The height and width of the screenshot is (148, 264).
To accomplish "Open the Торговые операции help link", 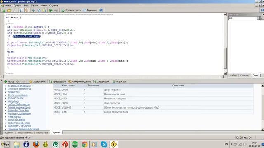I will click(19, 86).
